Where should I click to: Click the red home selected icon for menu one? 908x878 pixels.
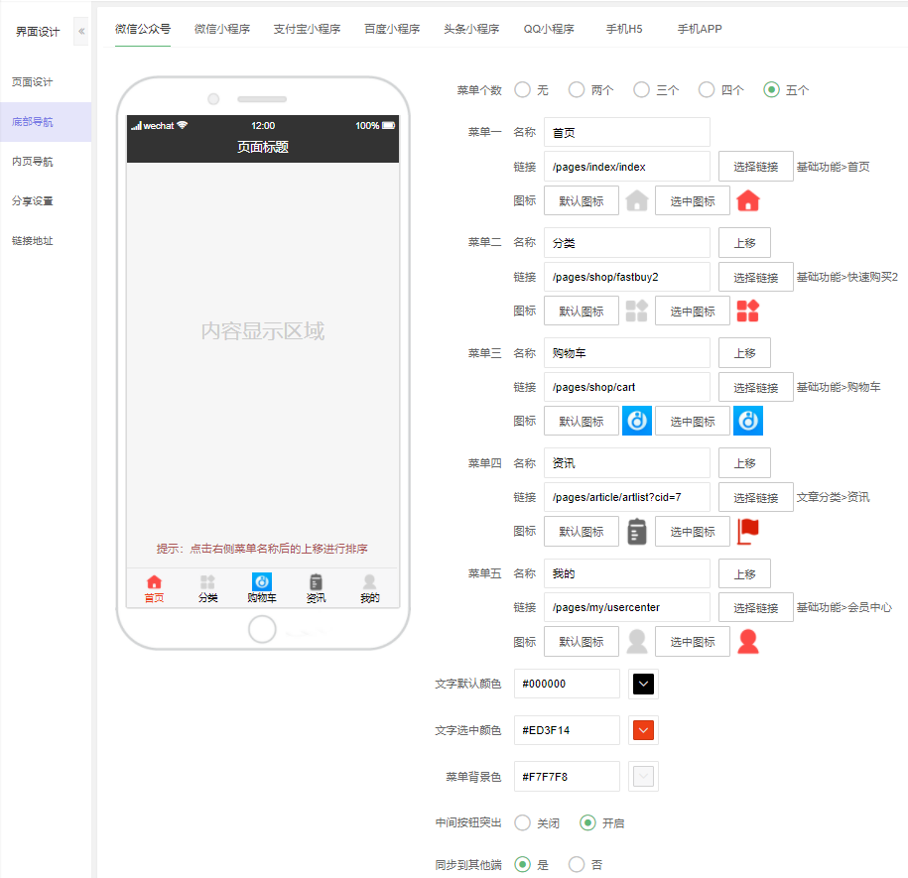[748, 201]
